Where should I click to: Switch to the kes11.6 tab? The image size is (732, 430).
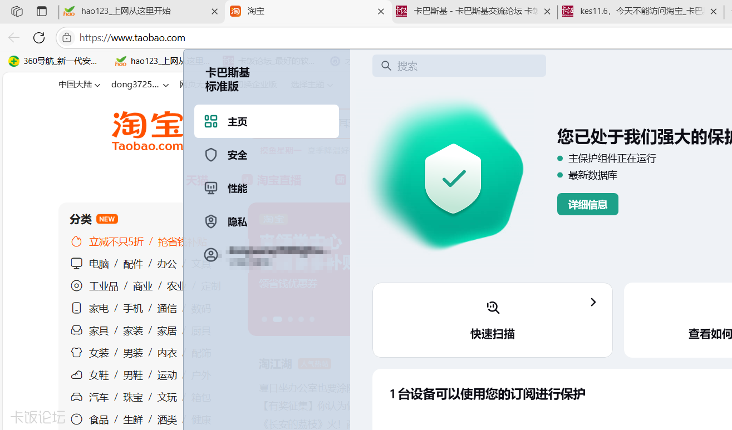click(640, 11)
